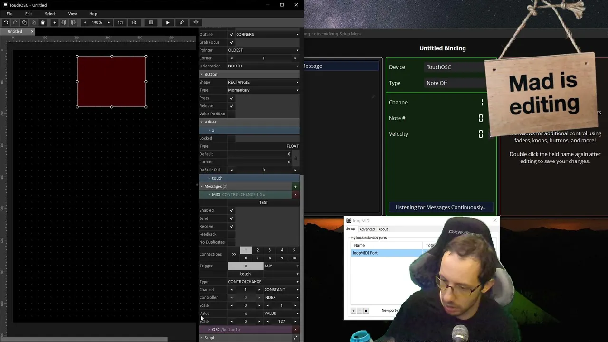This screenshot has height=342, width=608.
Task: Select the red button on the canvas
Action: [x=112, y=81]
